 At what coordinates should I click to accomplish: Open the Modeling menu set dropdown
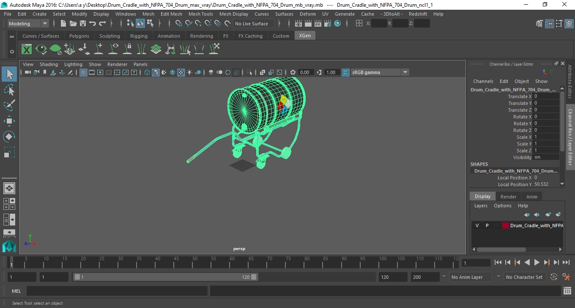(x=28, y=24)
